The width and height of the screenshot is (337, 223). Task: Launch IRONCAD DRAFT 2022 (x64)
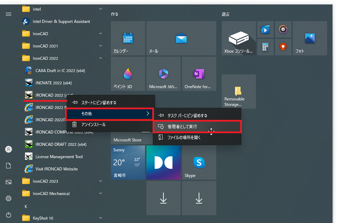click(61, 144)
